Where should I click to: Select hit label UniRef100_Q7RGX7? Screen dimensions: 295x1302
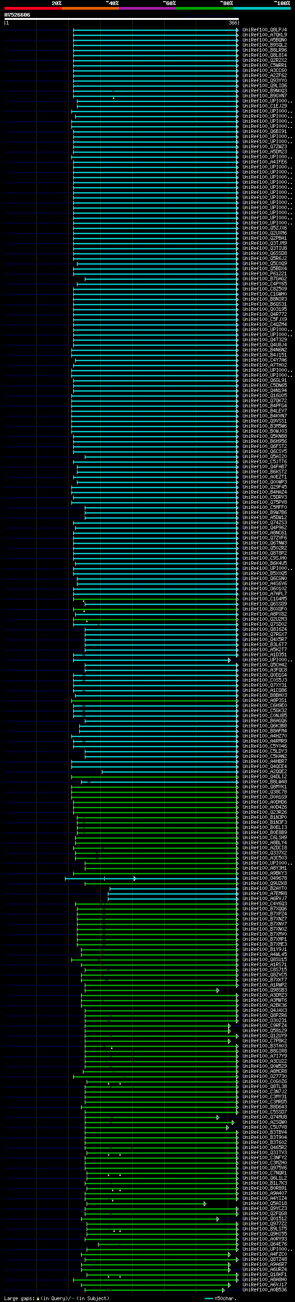click(265, 634)
